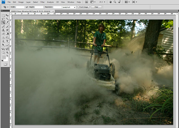Select the Move tool
The height and width of the screenshot is (128, 179).
coord(7,15)
